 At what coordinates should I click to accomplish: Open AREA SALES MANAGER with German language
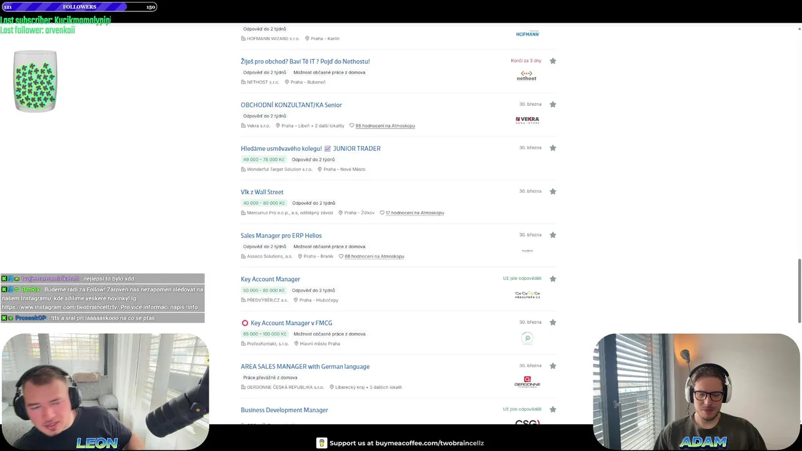(x=305, y=366)
